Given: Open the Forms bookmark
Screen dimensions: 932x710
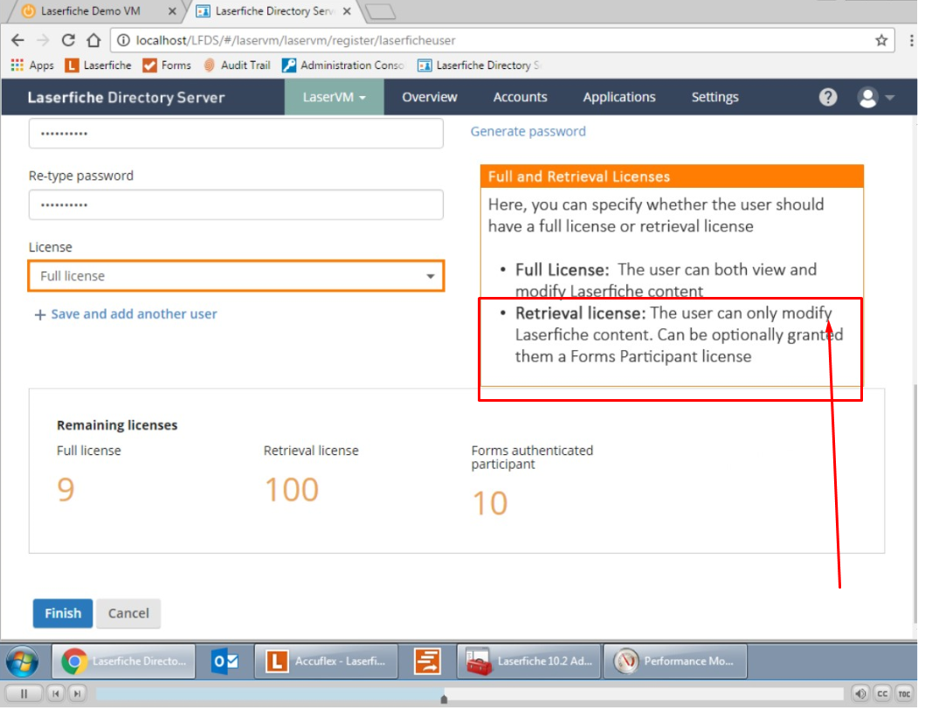Looking at the screenshot, I should (x=167, y=65).
